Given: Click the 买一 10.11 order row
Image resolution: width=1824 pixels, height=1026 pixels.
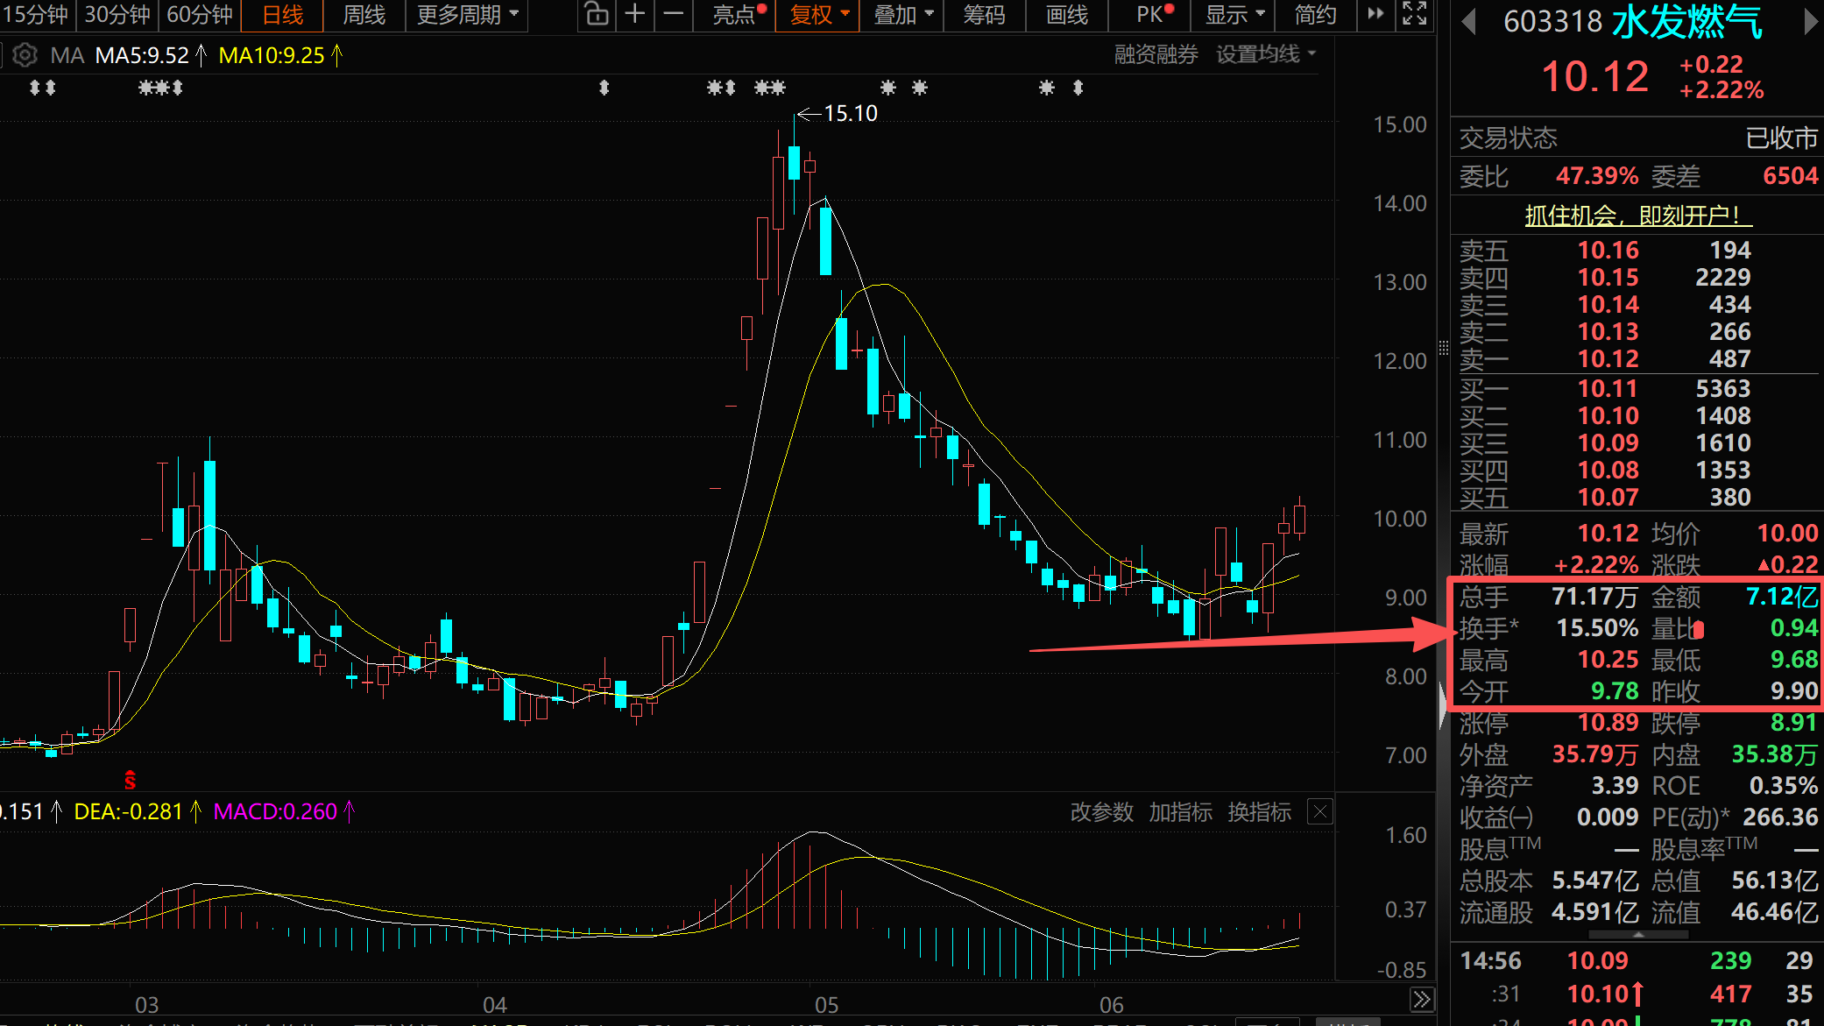Looking at the screenshot, I should coord(1635,389).
